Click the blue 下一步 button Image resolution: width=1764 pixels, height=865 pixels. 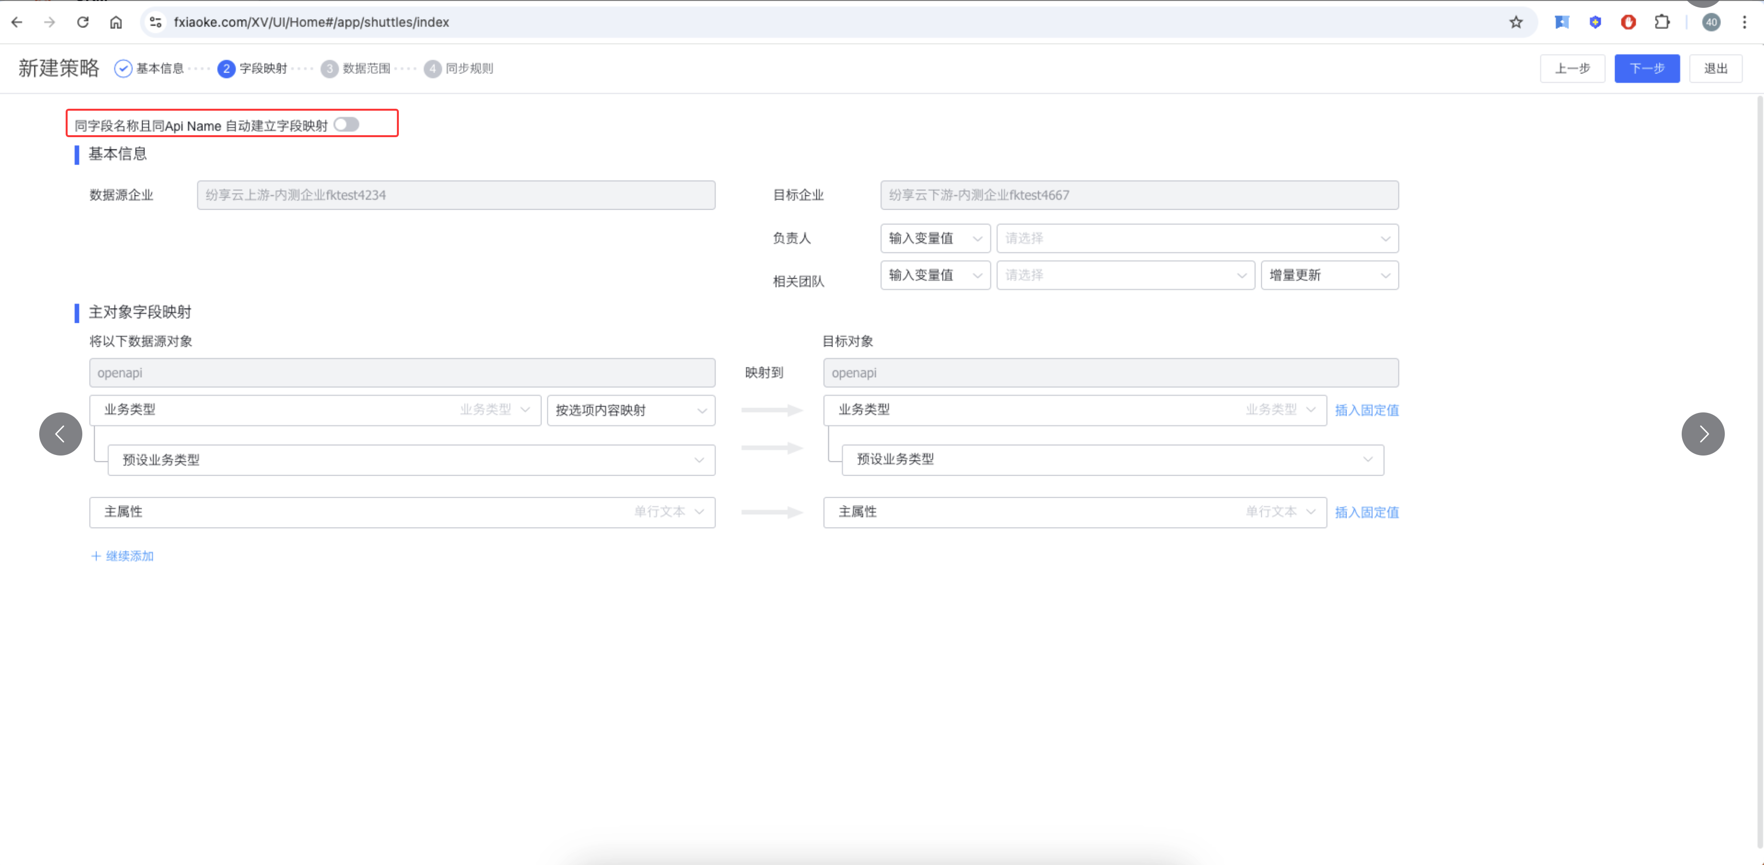(x=1647, y=69)
